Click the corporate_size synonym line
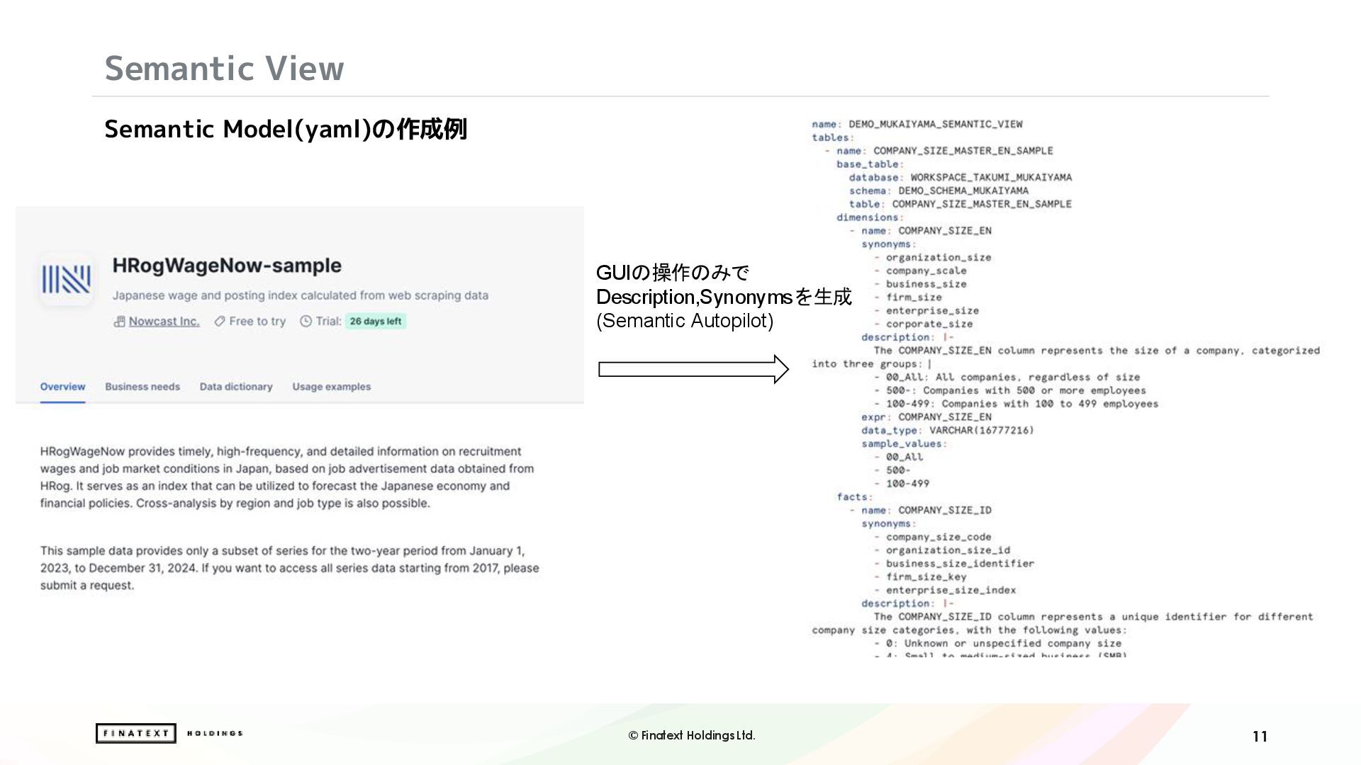 924,324
